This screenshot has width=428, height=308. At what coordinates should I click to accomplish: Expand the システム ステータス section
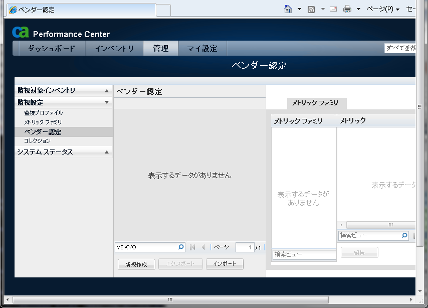106,152
